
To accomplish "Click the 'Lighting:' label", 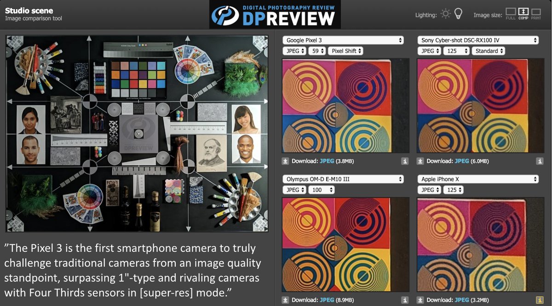I will click(x=426, y=15).
